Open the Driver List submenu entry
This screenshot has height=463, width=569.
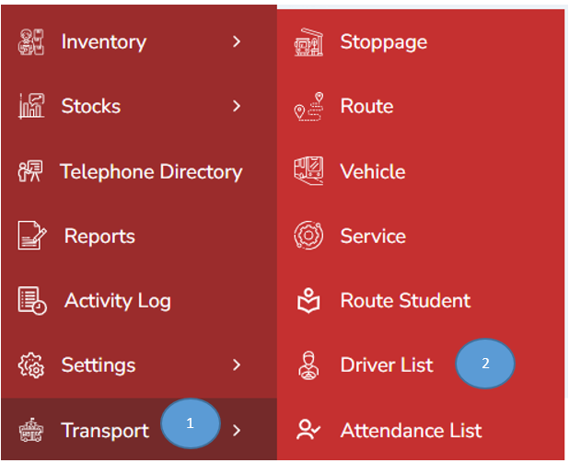point(420,365)
